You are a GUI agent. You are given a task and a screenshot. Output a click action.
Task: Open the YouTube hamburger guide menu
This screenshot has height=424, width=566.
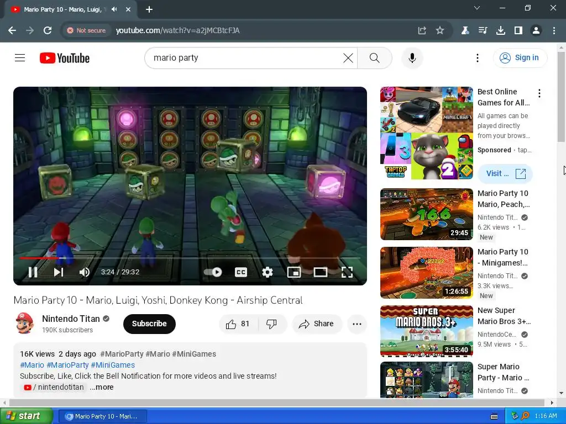pos(20,57)
